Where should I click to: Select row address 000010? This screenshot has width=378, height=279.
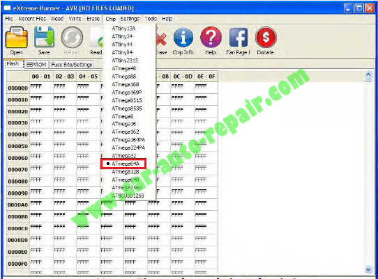[18, 99]
